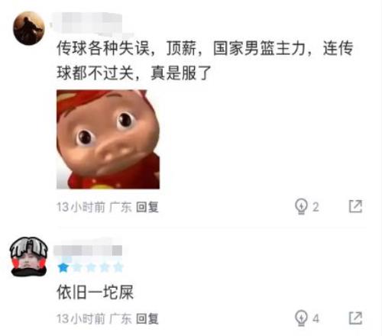
Task: Like the 依旧一坨屎 comment
Action: point(301,318)
